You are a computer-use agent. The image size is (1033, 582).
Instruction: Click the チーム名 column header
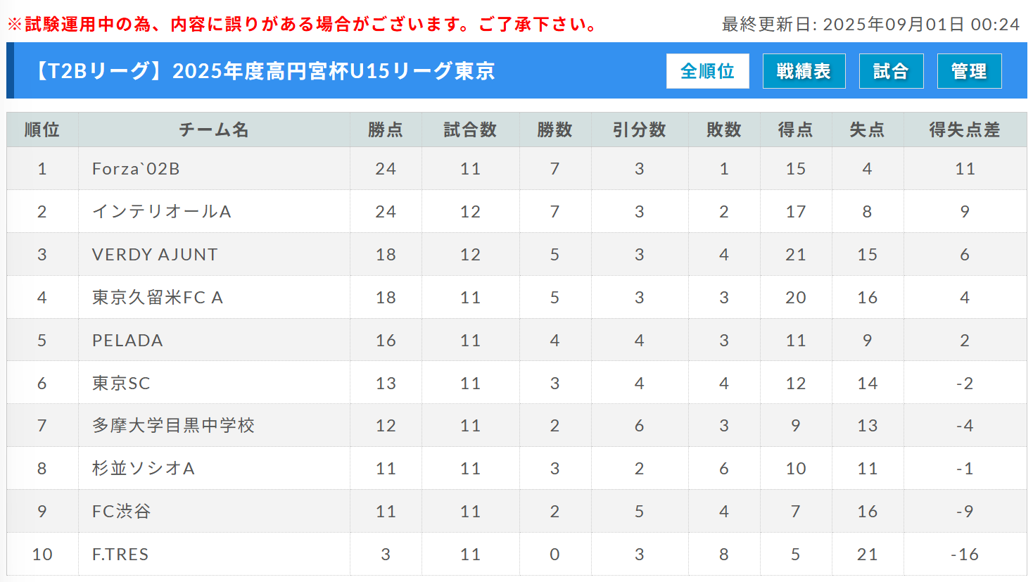(214, 129)
